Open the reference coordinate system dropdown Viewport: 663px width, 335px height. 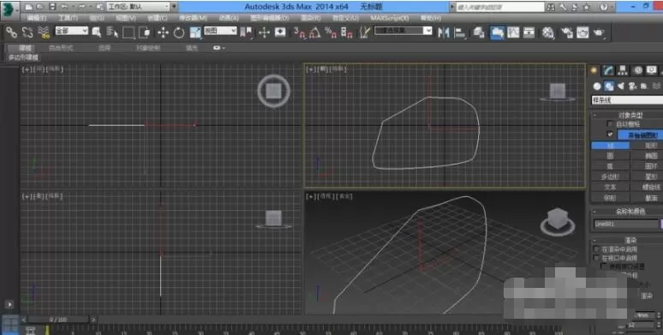220,31
